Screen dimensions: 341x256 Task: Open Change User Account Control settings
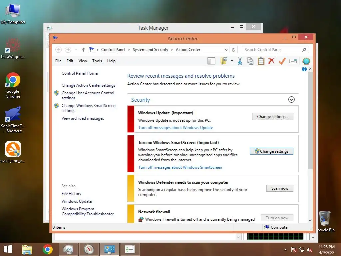88,95
